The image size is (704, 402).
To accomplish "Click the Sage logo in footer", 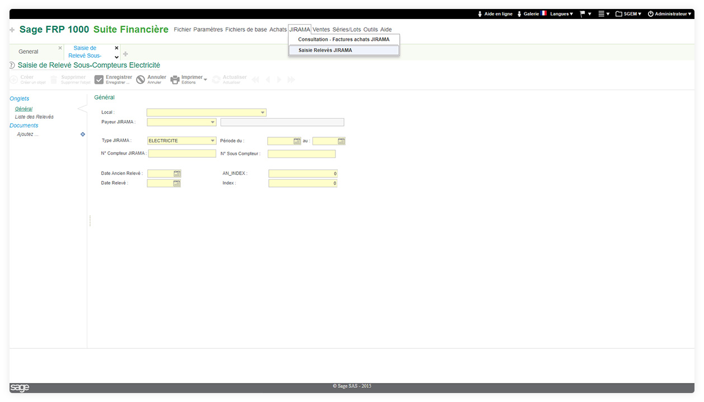I will point(19,388).
